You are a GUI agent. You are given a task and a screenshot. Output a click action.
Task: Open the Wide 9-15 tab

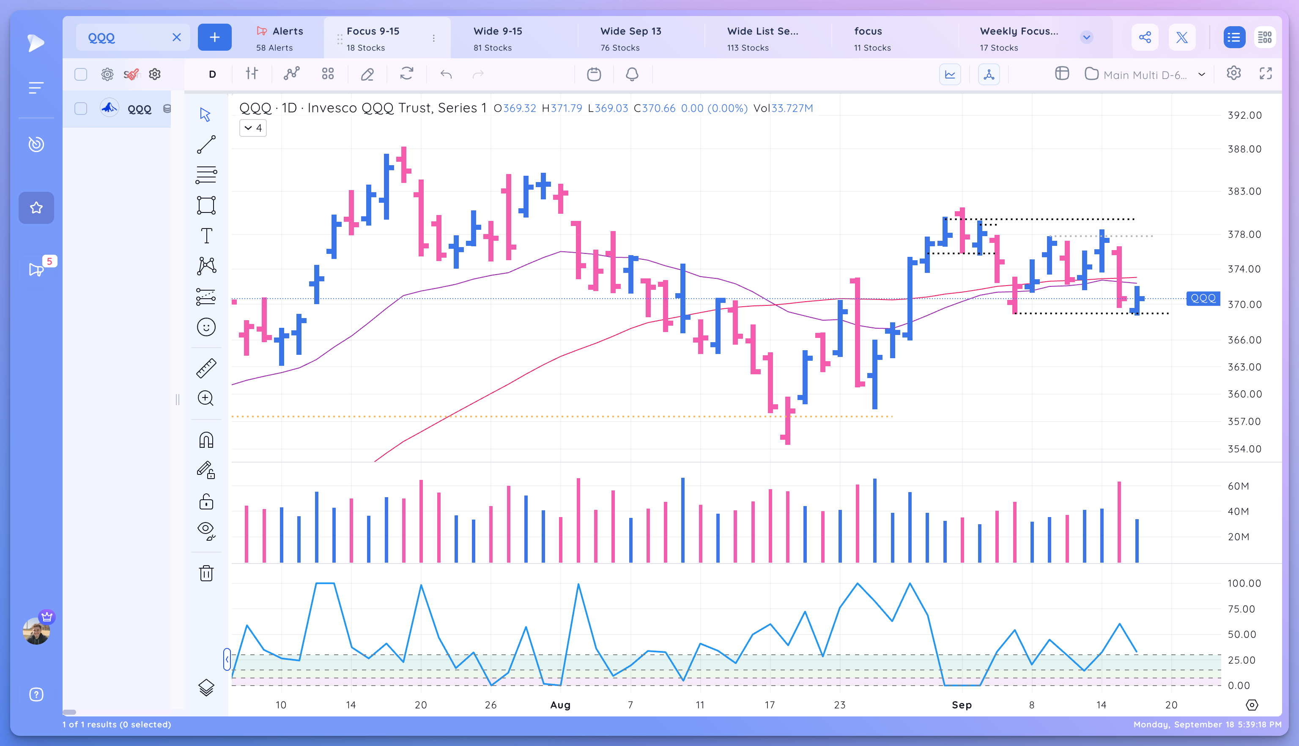tap(498, 38)
